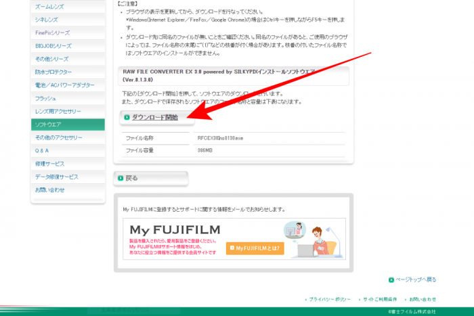The width and height of the screenshot is (474, 316).
Task: Click the ファイル名称 table label
Action: (x=139, y=138)
